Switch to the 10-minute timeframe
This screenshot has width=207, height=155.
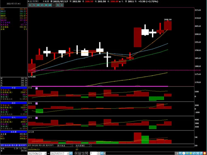pyautogui.click(x=38, y=5)
